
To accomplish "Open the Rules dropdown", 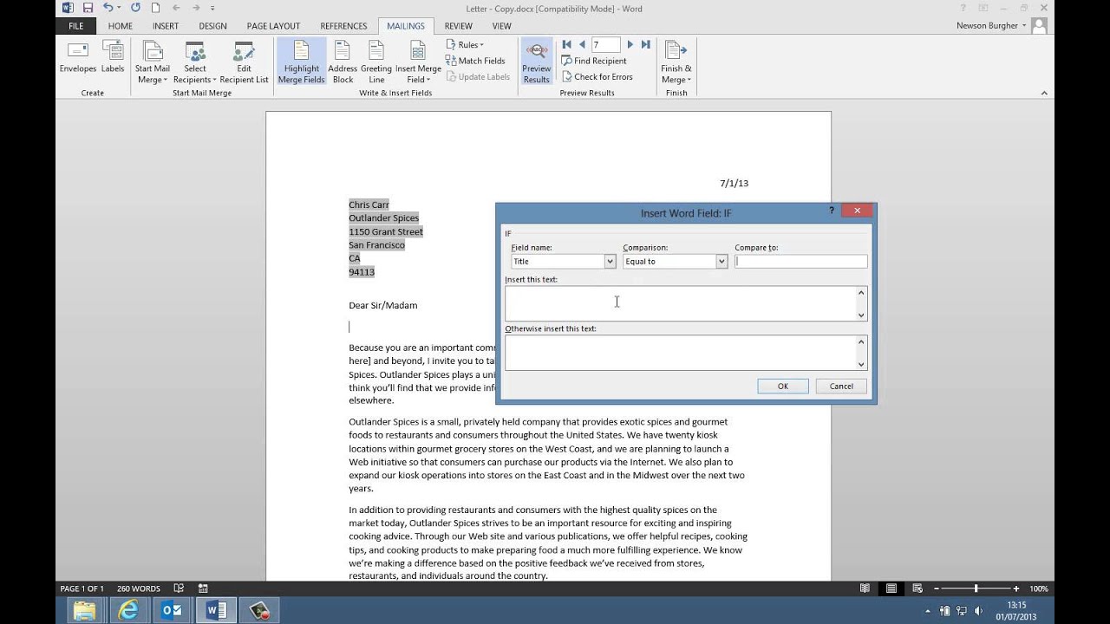I will pyautogui.click(x=466, y=45).
